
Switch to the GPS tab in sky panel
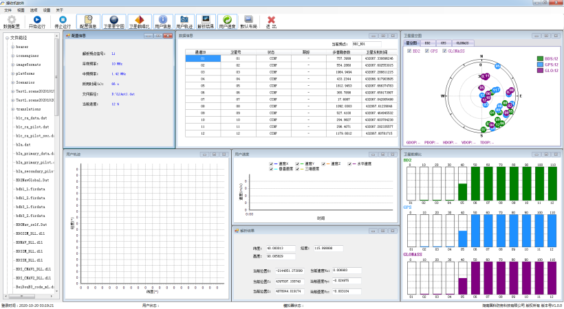pos(443,43)
